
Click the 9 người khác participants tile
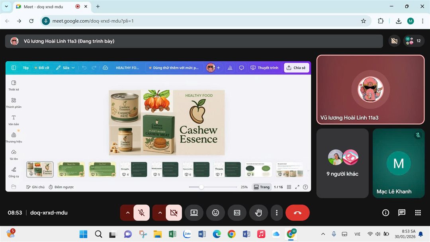point(342,163)
